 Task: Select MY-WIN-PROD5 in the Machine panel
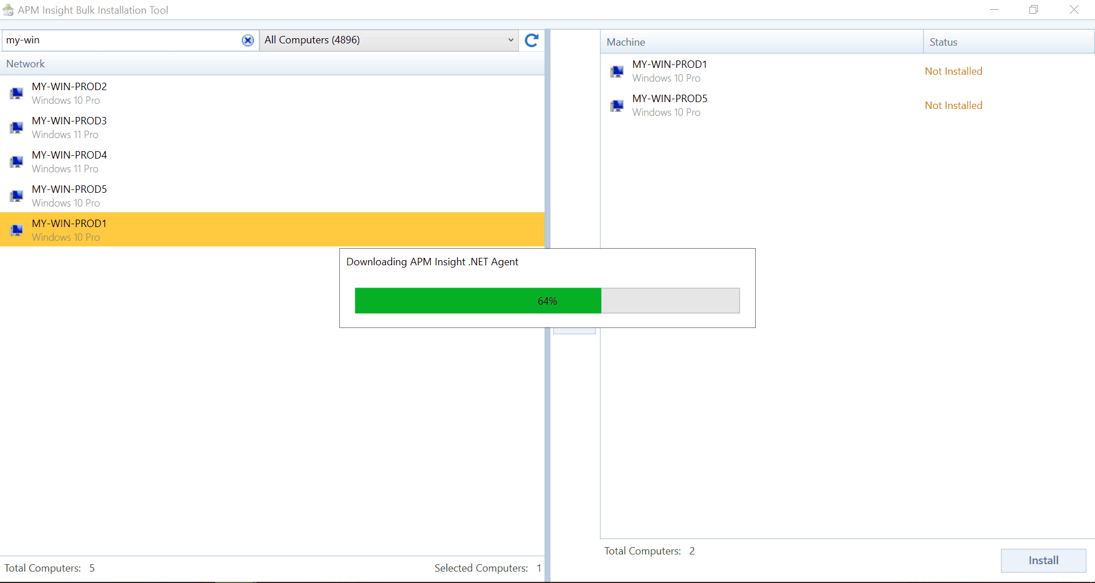tap(847, 106)
